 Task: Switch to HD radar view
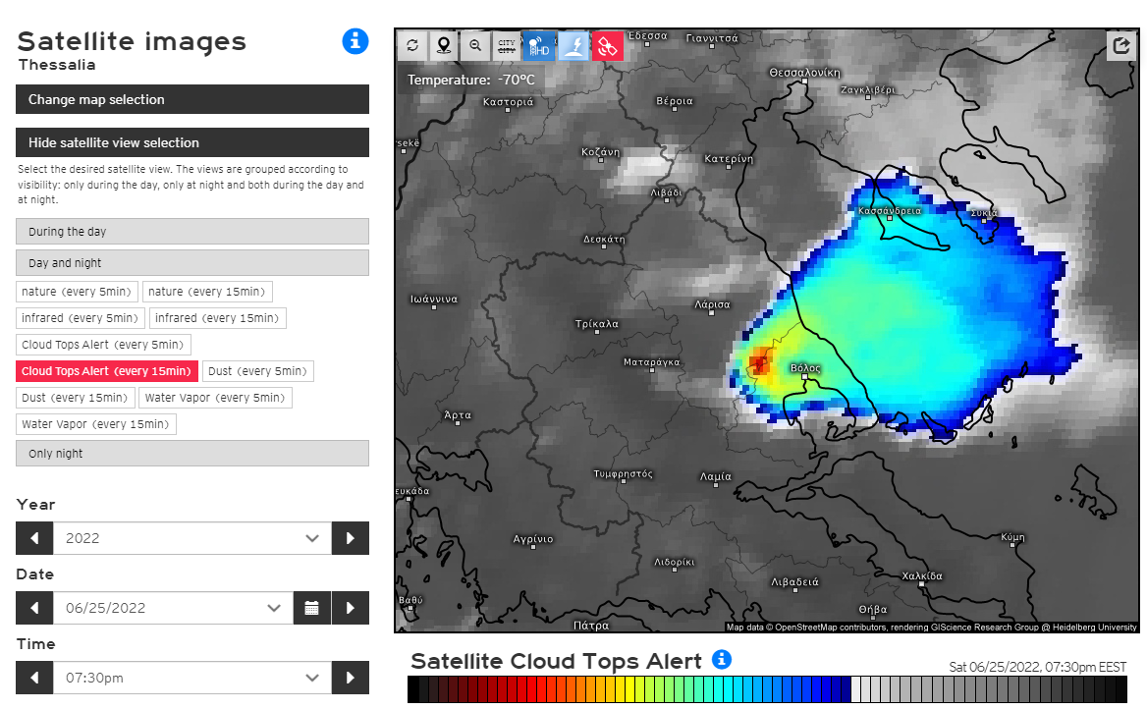[x=539, y=45]
